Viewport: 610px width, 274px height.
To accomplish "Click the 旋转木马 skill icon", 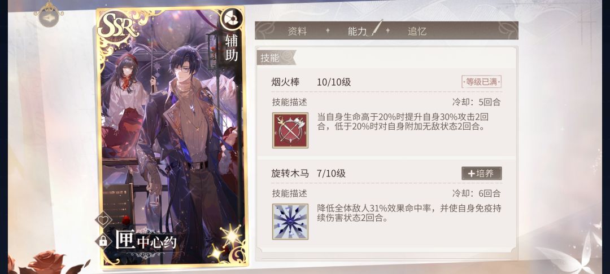I will coord(290,221).
